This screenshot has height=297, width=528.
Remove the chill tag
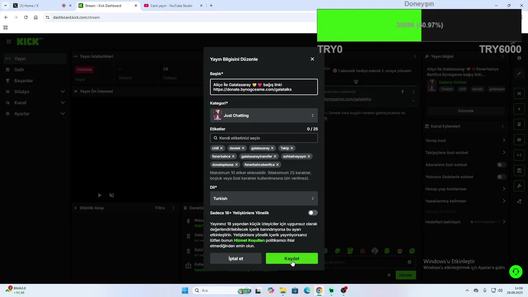(221, 148)
